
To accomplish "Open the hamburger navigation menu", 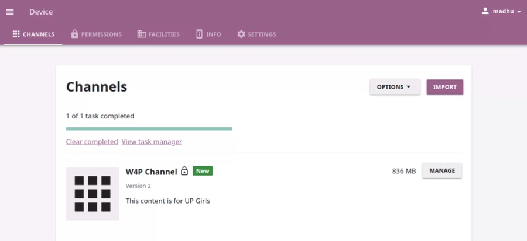I will 10,12.
